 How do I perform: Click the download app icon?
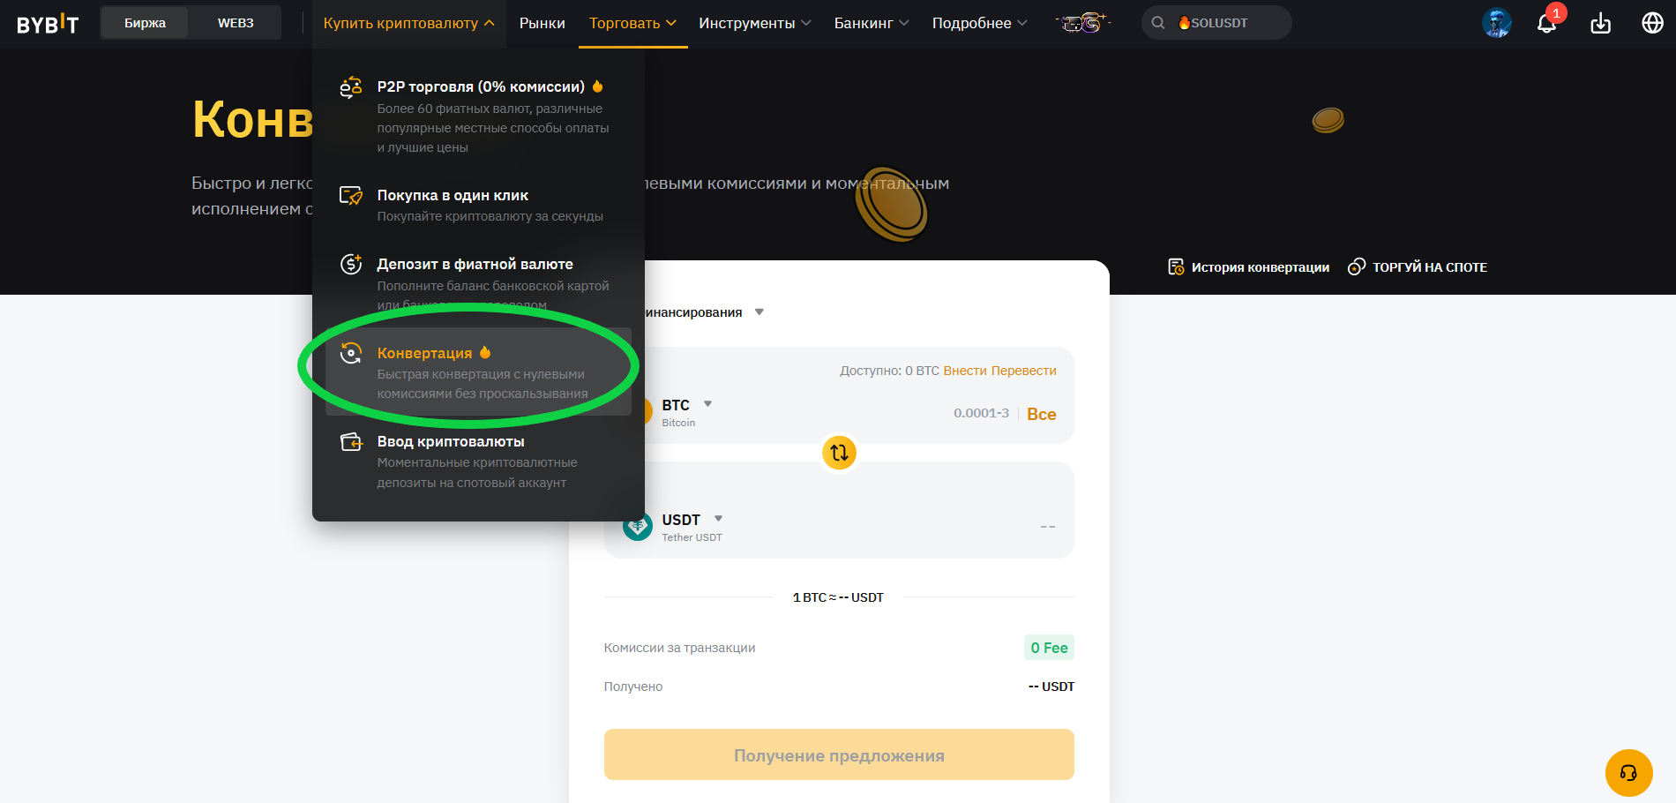click(1600, 23)
